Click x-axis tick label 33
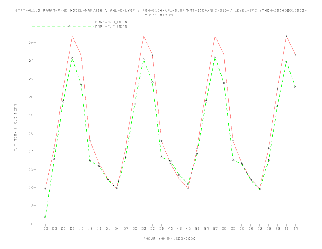This screenshot has height=249, width=322. [x=144, y=229]
